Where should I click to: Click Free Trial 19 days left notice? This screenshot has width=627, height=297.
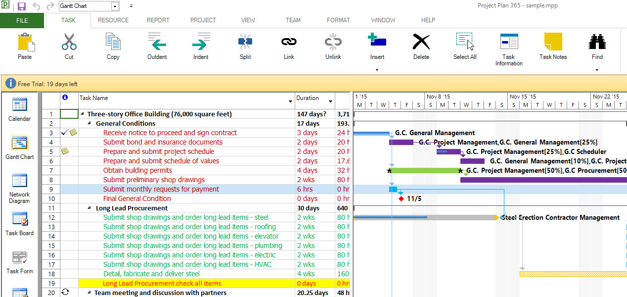pos(47,84)
